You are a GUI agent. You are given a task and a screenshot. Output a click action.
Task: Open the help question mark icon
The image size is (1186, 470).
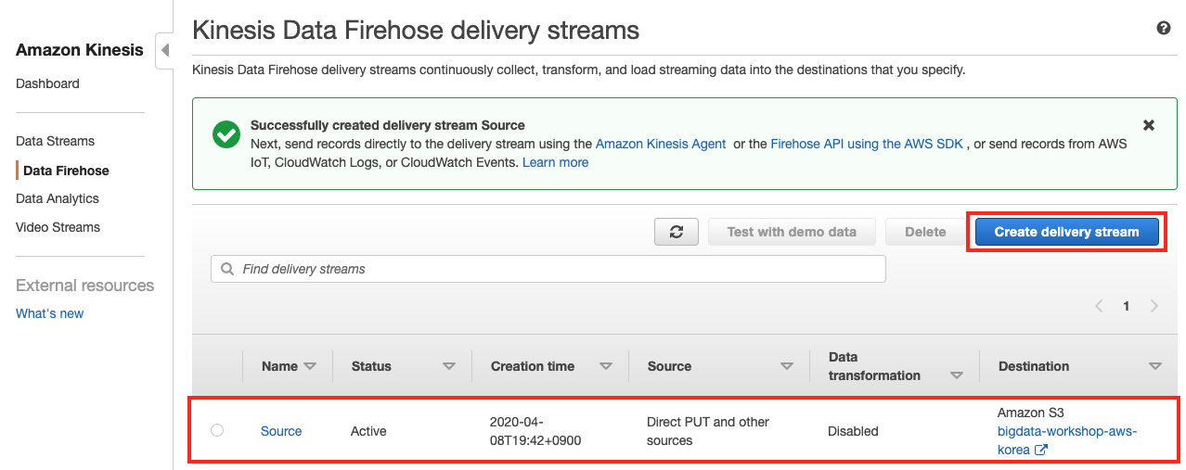(1164, 29)
